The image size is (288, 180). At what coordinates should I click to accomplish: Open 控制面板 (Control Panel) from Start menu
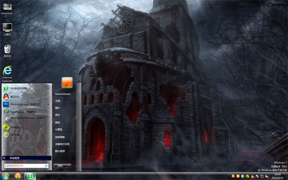pyautogui.click(x=60, y=137)
